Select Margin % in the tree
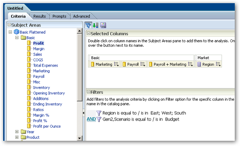The image size is (240, 146). tap(41, 115)
